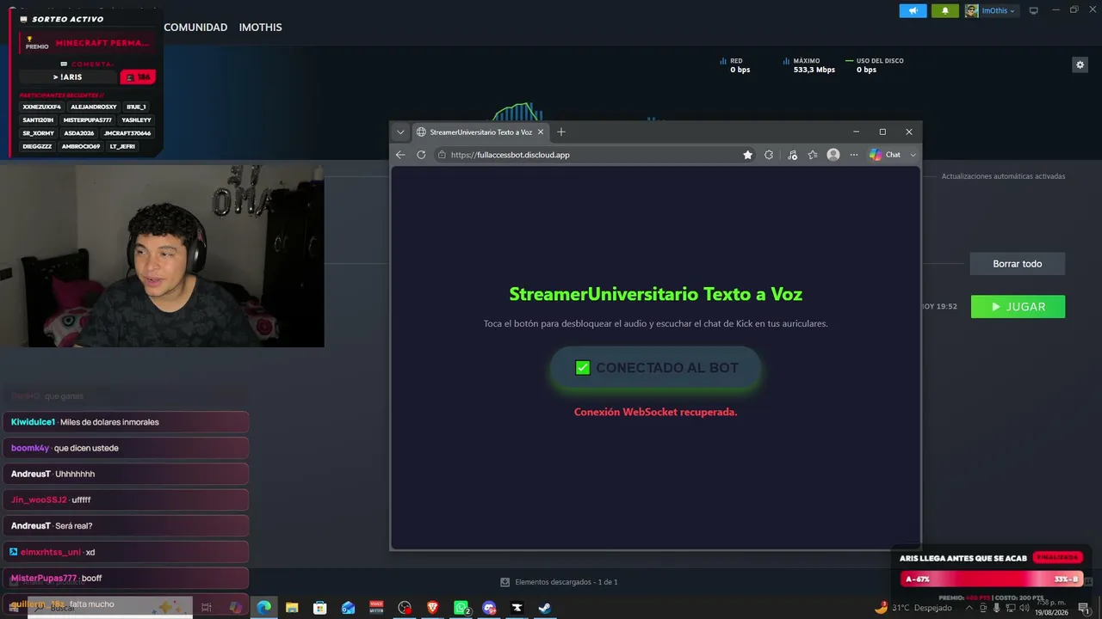This screenshot has width=1102, height=619.
Task: Open the browser extensions puzzle icon
Action: pyautogui.click(x=769, y=155)
